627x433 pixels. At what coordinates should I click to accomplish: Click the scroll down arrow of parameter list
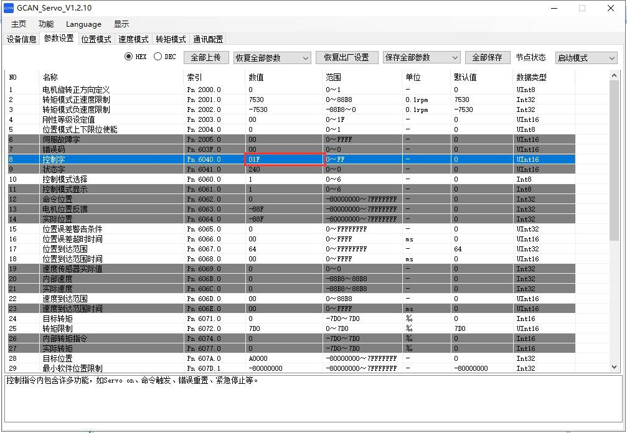[615, 368]
